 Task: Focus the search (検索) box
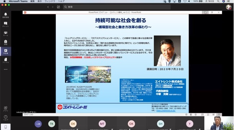(117, 7)
